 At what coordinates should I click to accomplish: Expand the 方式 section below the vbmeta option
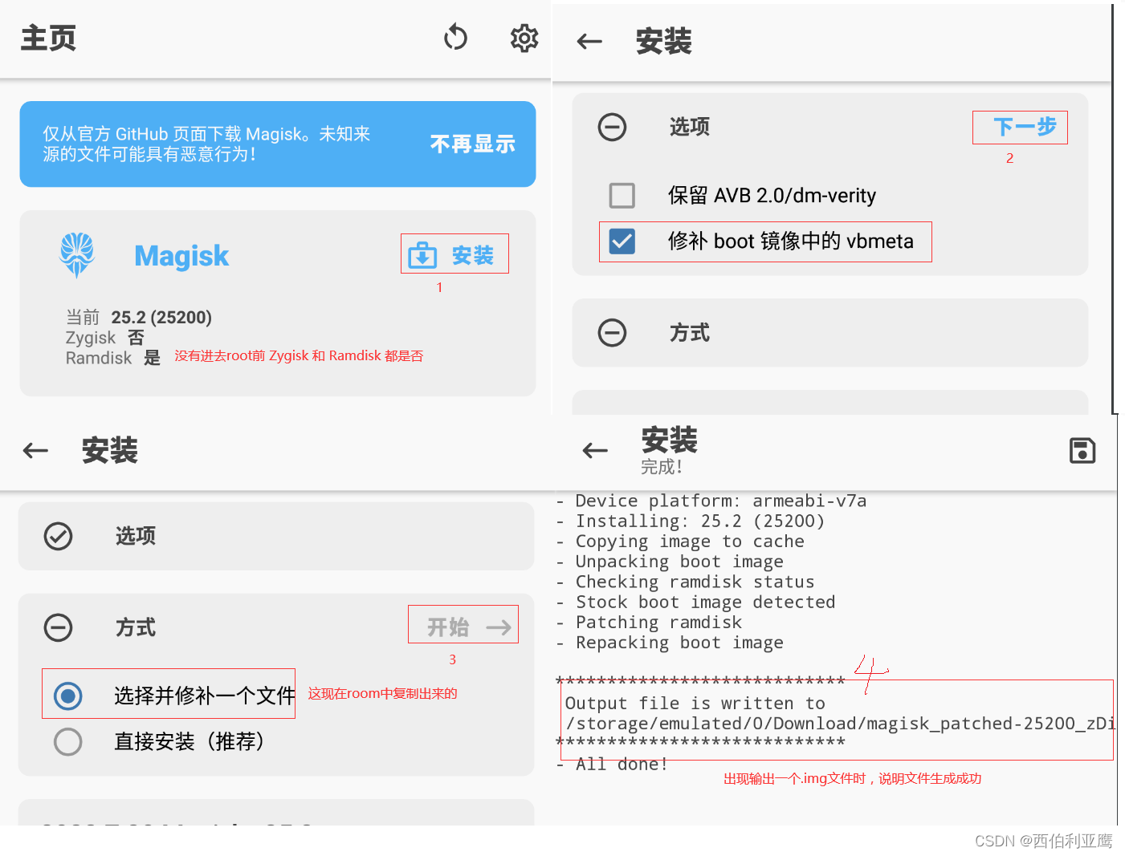click(612, 332)
